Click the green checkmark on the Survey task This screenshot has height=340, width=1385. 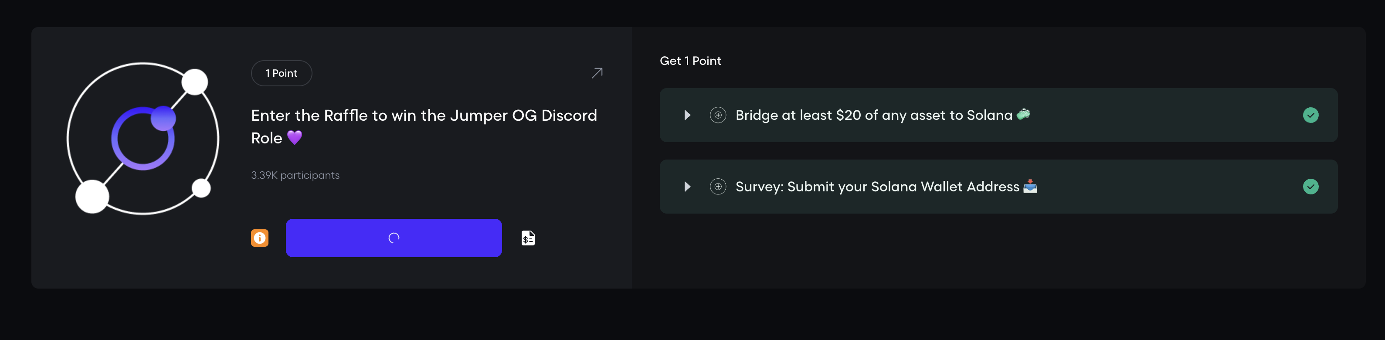tap(1310, 187)
